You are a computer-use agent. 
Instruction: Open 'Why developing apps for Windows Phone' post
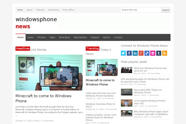tap(145, 80)
